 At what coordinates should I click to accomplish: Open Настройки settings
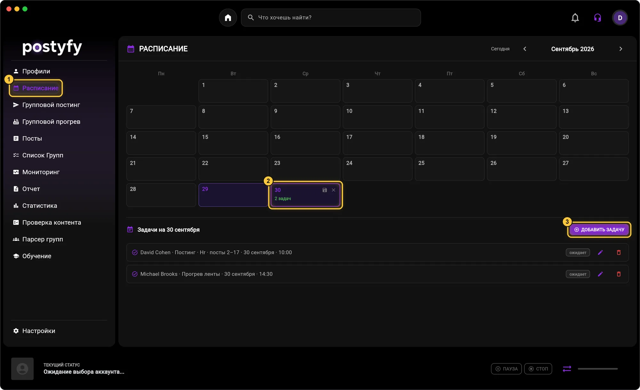click(34, 331)
